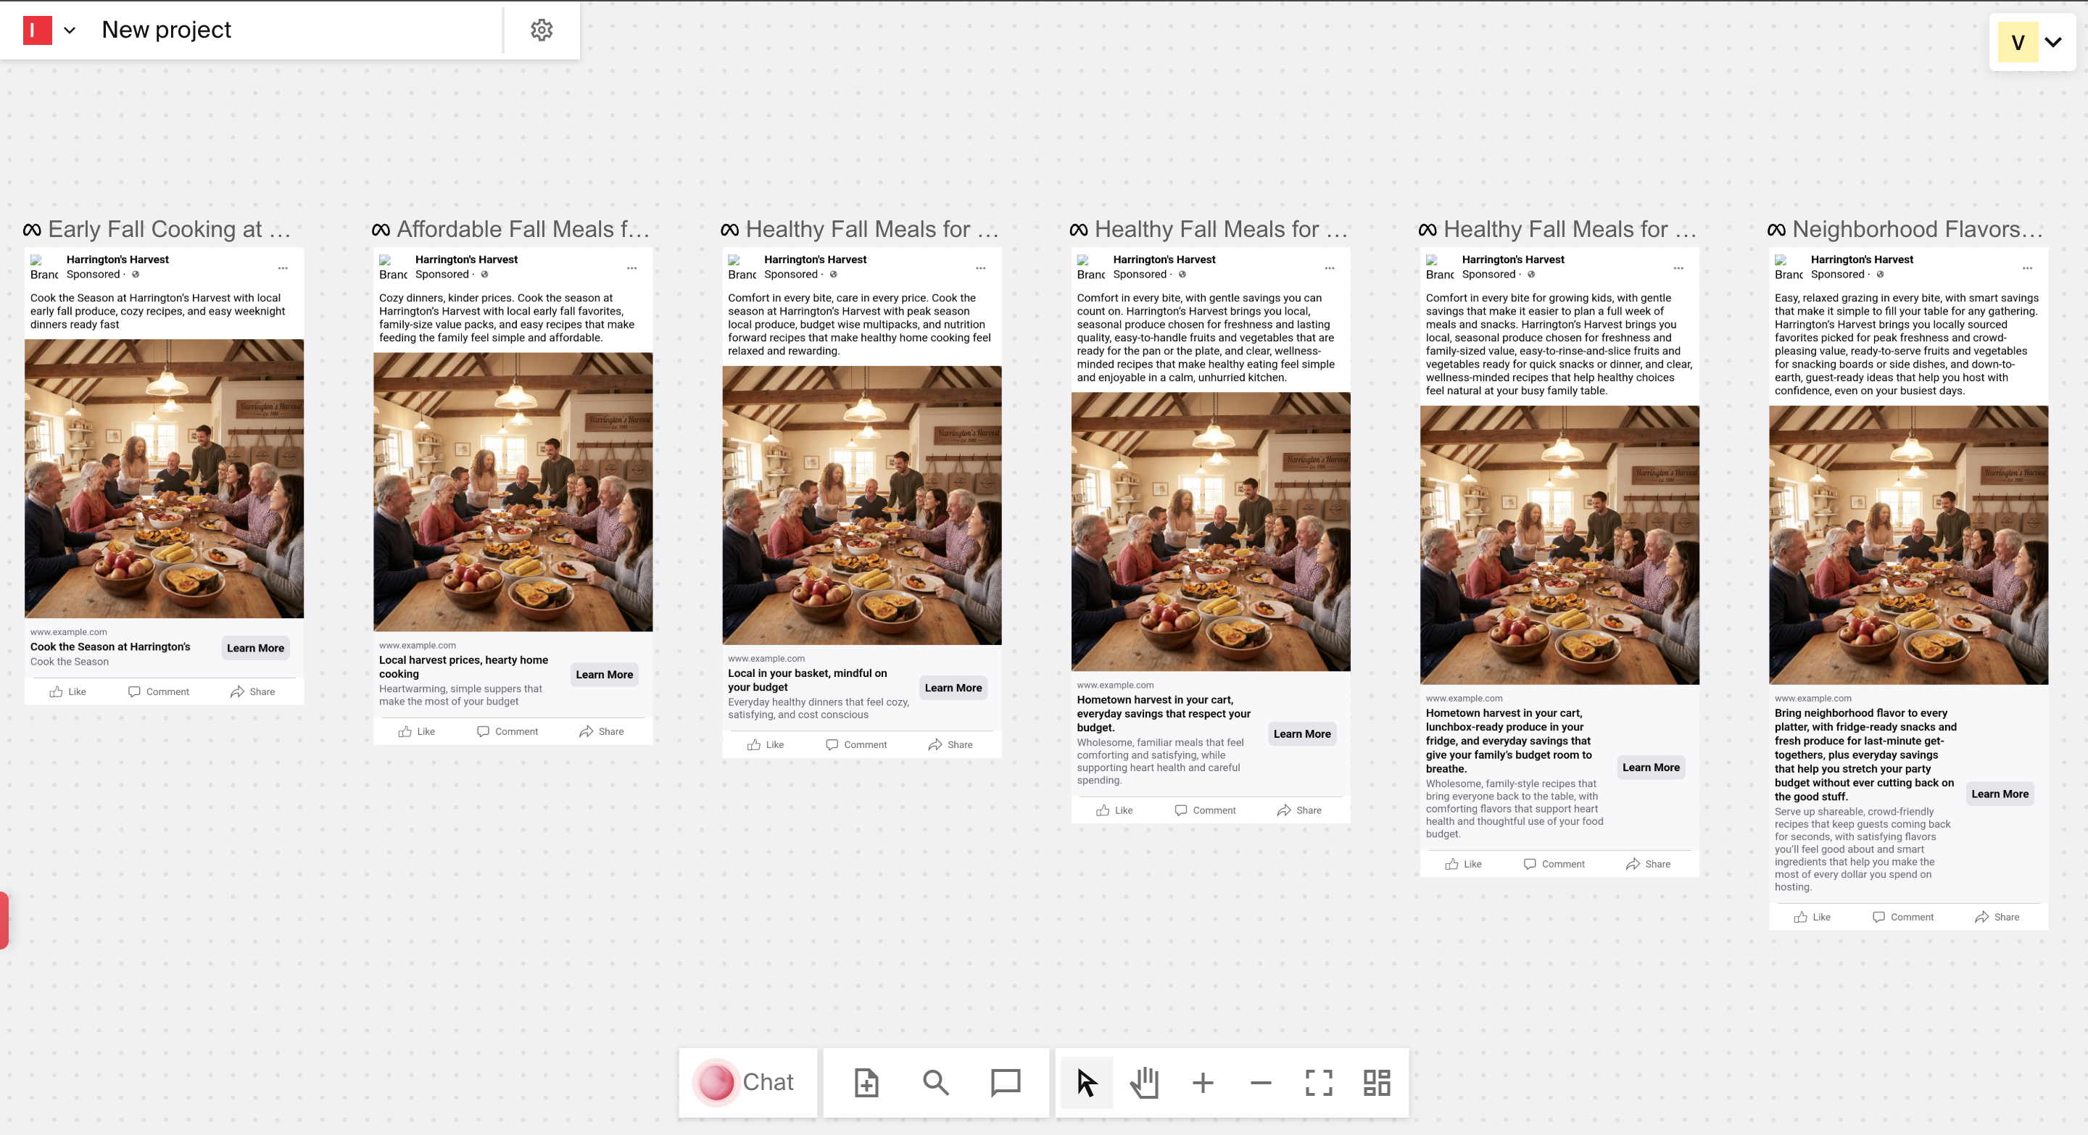Select the arrow pointer tool

pos(1087,1082)
